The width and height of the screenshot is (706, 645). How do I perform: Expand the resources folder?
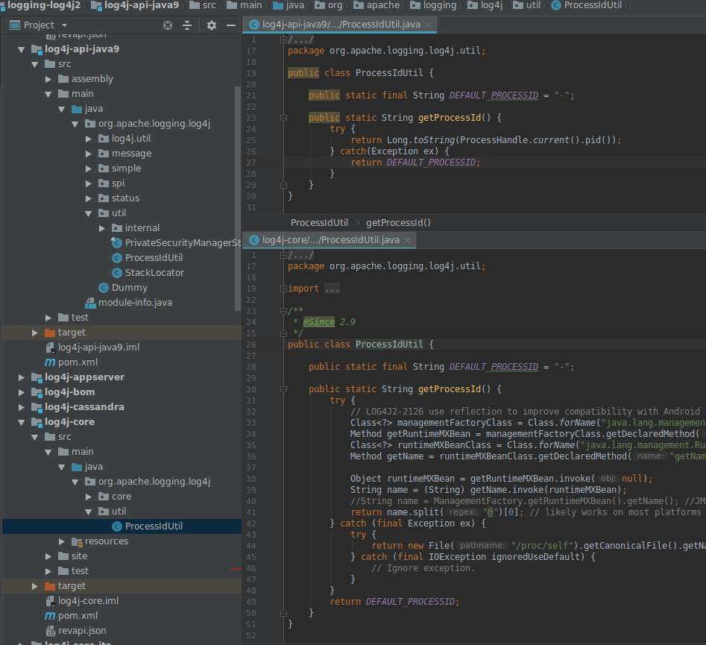(62, 541)
